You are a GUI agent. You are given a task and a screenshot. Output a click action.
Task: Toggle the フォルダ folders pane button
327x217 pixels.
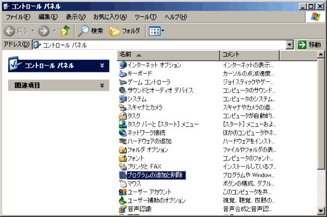124,31
